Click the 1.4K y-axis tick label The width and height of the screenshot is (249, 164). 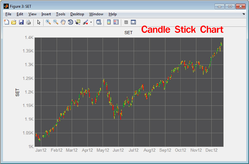pos(29,38)
